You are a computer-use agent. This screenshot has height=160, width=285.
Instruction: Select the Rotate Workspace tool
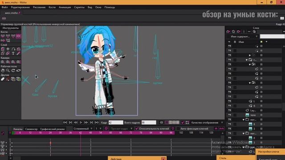point(13,71)
